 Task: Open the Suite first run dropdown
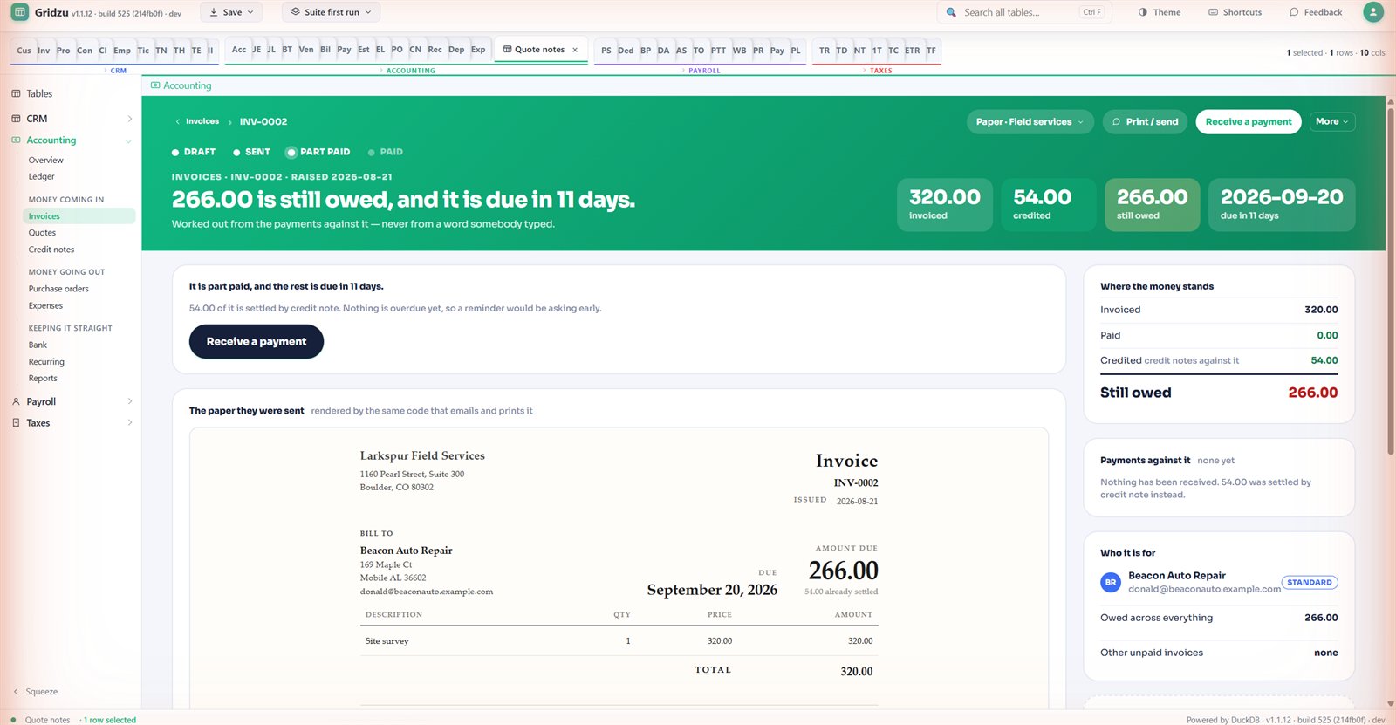(x=332, y=12)
